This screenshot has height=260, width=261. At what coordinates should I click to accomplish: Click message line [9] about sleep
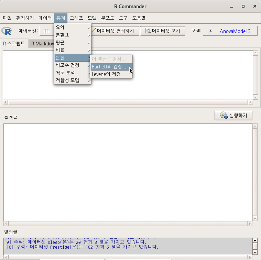tap(75, 242)
